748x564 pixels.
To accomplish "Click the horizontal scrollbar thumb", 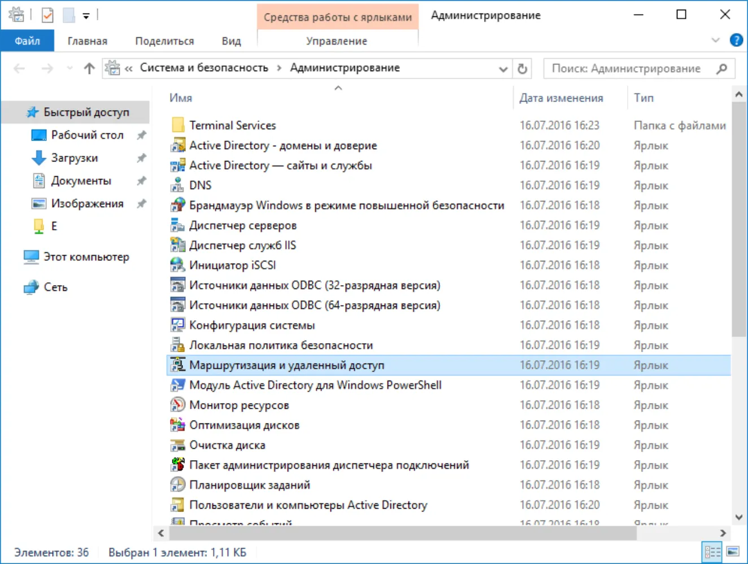I will [403, 533].
